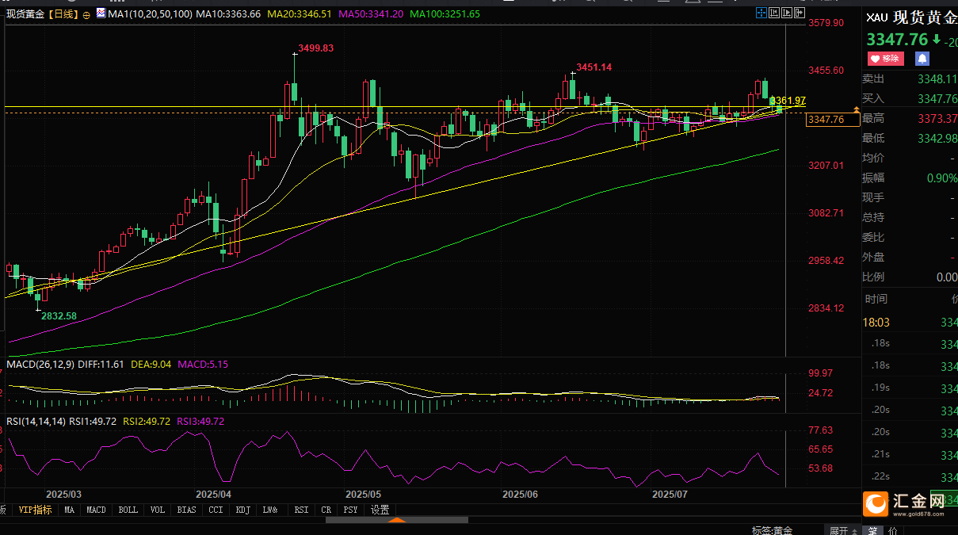Screen dimensions: 958x535
Task: Click the RSI1:49.72 value
Action: [94, 421]
